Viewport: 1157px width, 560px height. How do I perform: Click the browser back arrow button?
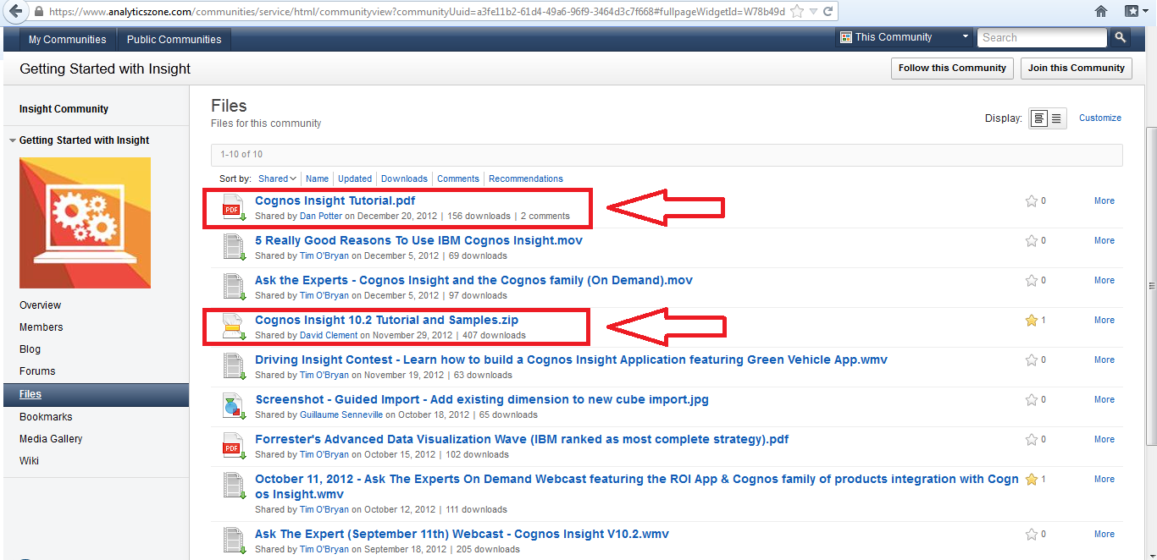point(14,12)
